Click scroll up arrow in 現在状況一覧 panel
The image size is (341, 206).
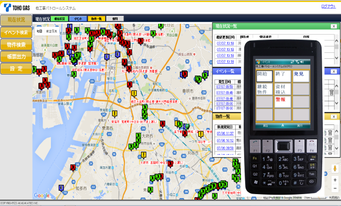[x=337, y=41]
